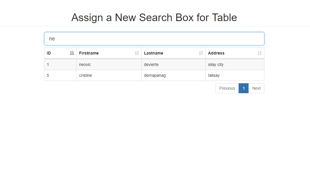The height and width of the screenshot is (170, 310).
Task: Click the 'demapanag' lastname cell
Action: pos(173,75)
